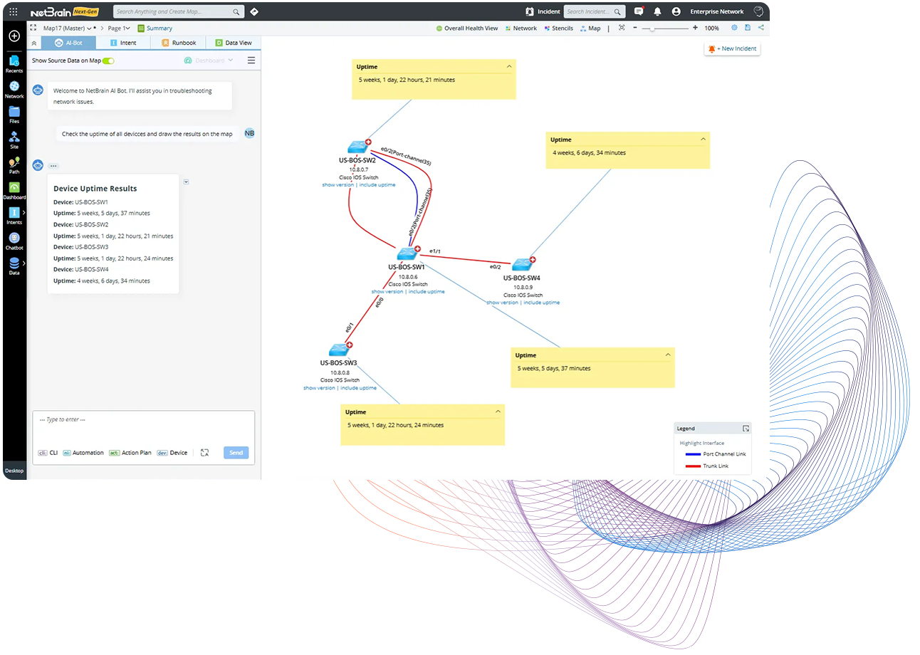
Task: Open Network in the left sidebar
Action: [14, 89]
